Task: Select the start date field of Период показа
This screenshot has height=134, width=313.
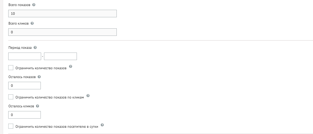Action: click(25, 56)
